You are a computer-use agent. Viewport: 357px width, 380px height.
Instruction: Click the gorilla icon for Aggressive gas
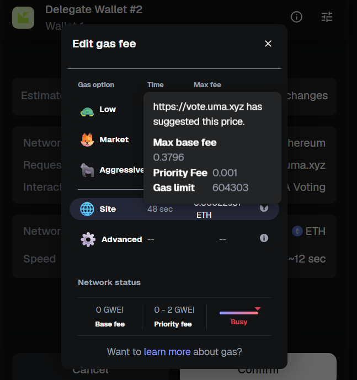tap(87, 170)
